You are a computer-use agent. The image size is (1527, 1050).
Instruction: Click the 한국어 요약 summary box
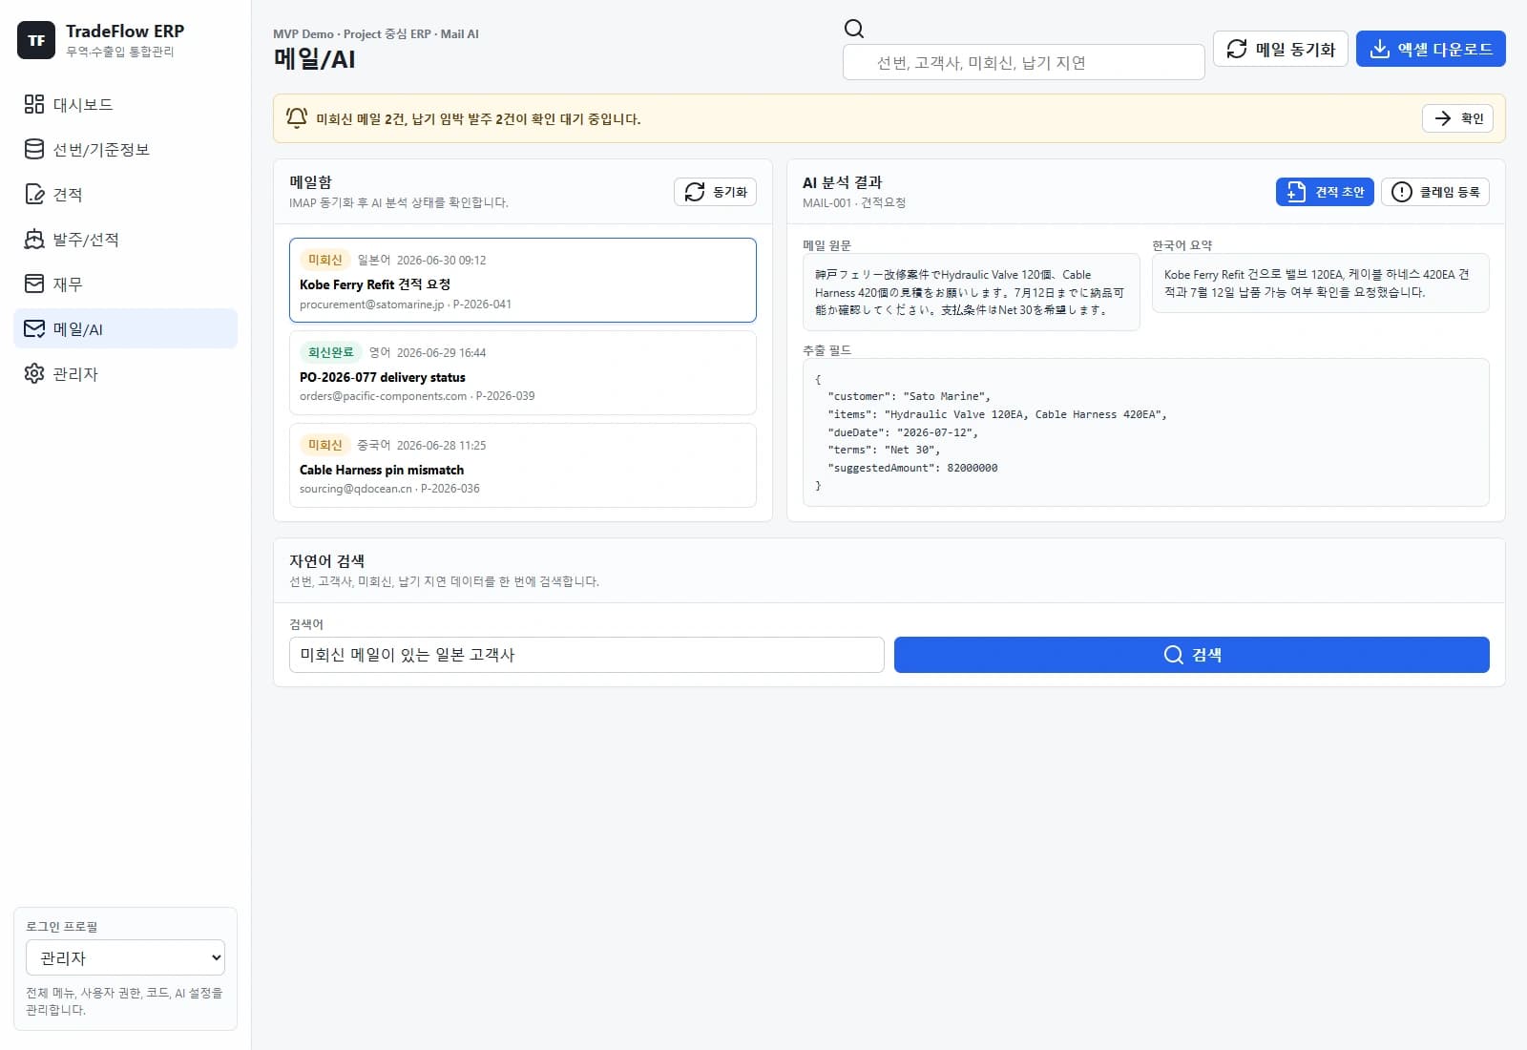coord(1321,283)
